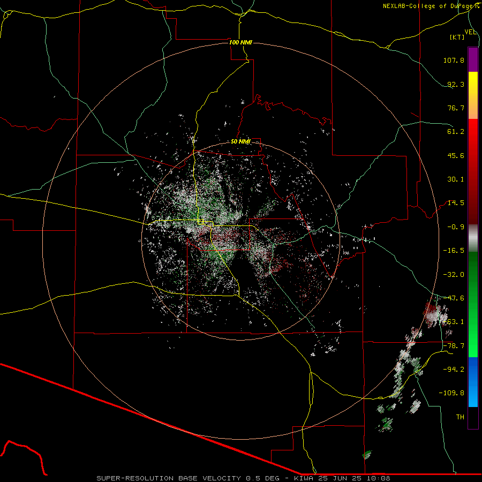Pick the purple segment of the velocity scale
Image resolution: width=482 pixels, height=482 pixels.
[473, 59]
